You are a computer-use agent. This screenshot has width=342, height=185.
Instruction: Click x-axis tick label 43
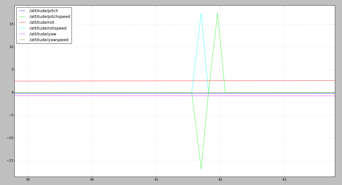(284, 180)
